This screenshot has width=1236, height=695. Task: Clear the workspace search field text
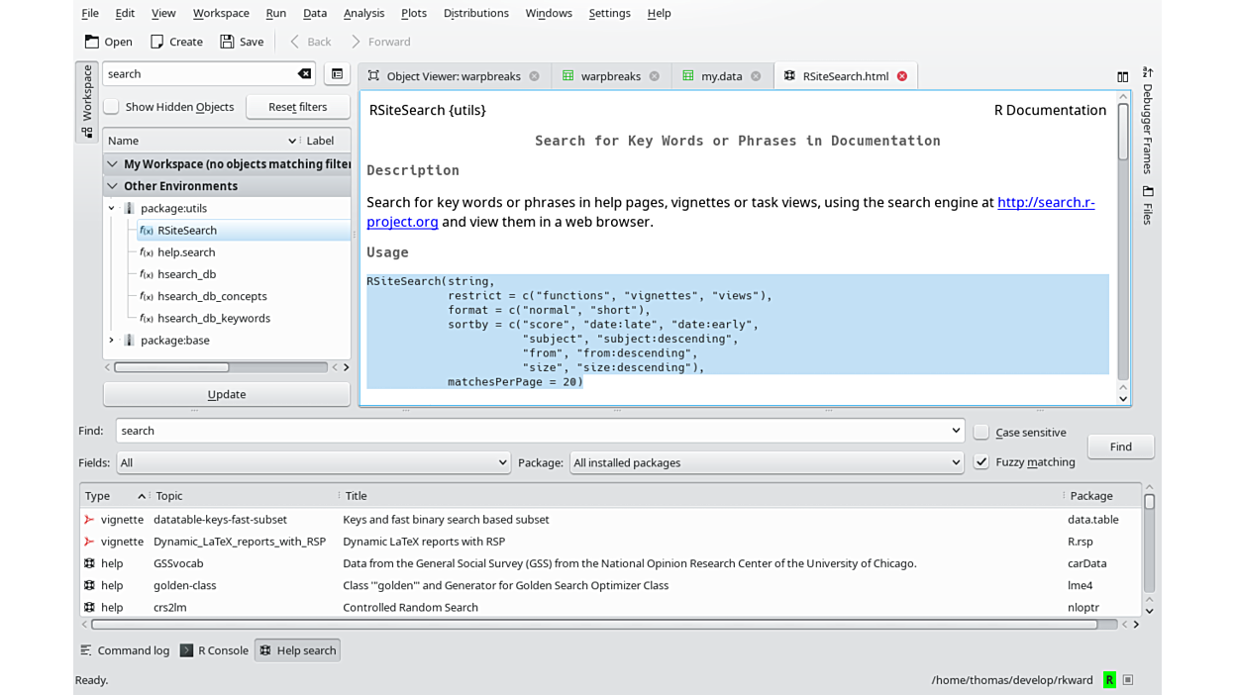[x=304, y=74]
